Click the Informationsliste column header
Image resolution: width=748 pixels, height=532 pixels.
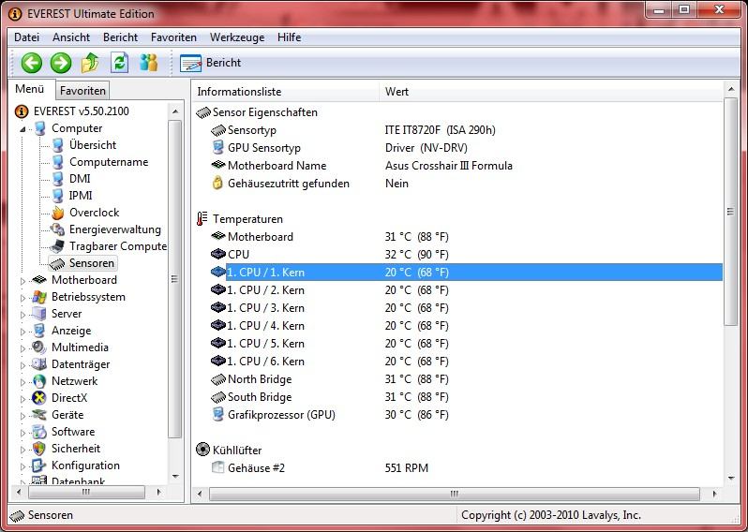(286, 92)
